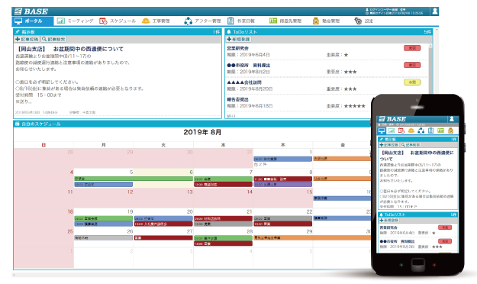Open the gray 13:00 event on August 21

224,224
